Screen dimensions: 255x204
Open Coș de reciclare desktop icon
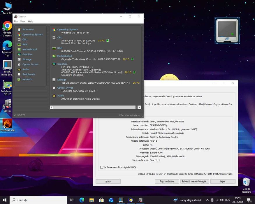(x=246, y=185)
